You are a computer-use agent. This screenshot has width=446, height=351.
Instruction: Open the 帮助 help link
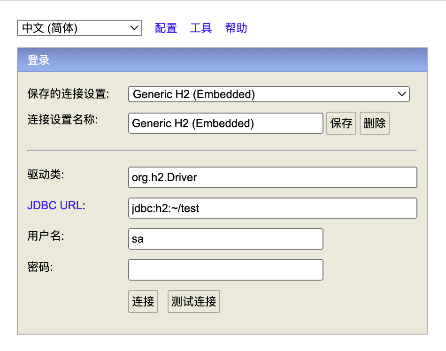point(236,28)
